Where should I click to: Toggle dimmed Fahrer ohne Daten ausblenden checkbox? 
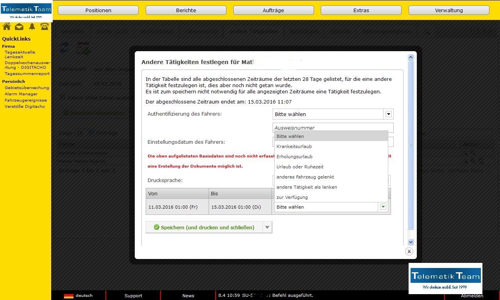click(62, 97)
